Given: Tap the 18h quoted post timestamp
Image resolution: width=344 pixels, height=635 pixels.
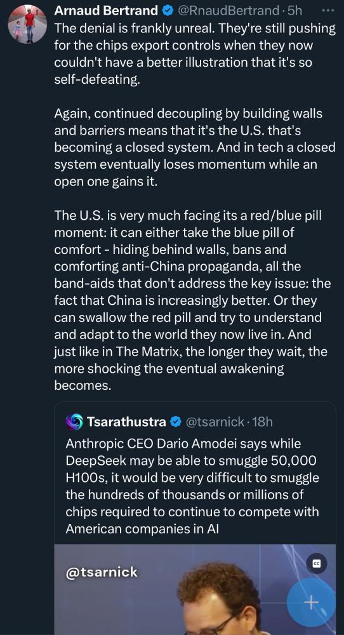Looking at the screenshot, I should coord(262,422).
